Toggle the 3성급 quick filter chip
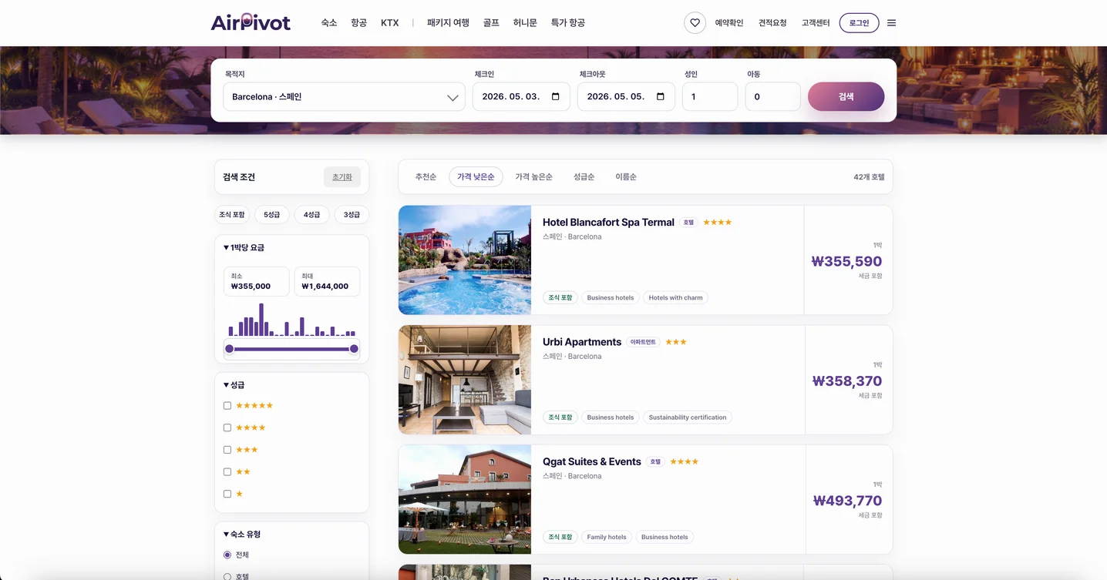Screen dimensions: 1107x580 [352, 215]
